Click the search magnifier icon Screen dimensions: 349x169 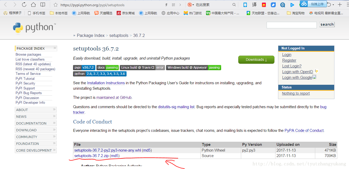(x=234, y=5)
